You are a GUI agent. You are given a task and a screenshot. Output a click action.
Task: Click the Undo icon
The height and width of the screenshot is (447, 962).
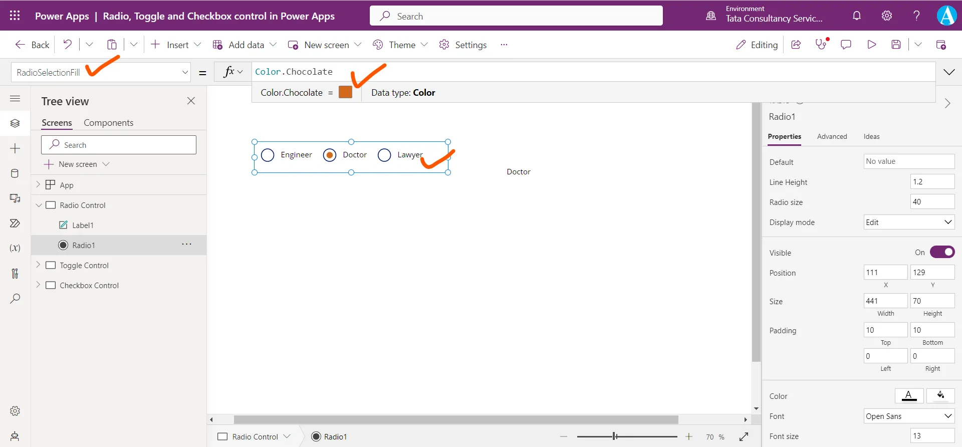point(67,45)
